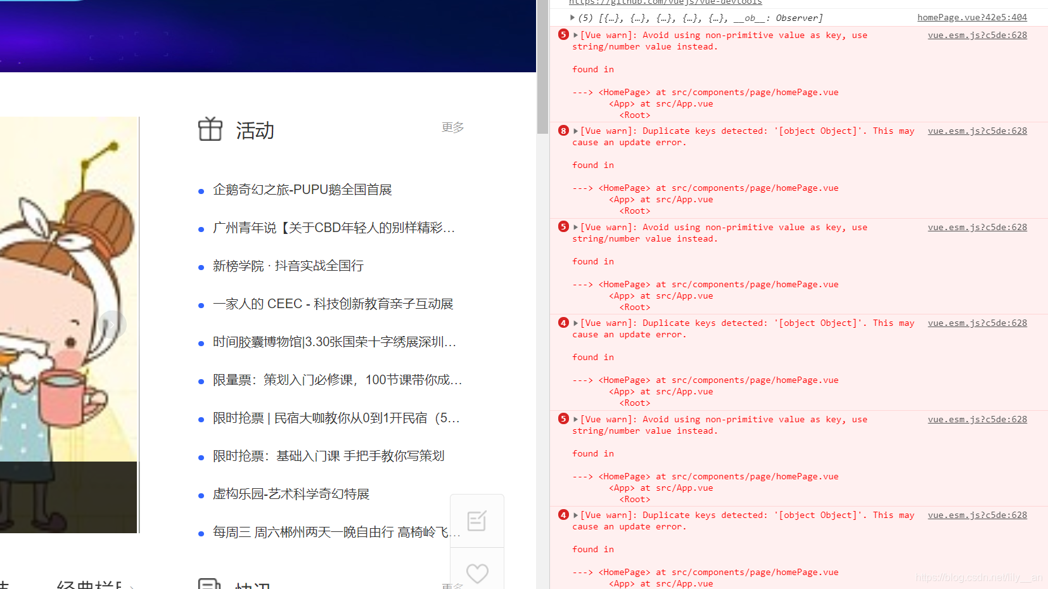
Task: Open 限时抢票 | 民宿大咖 activity
Action: 336,418
